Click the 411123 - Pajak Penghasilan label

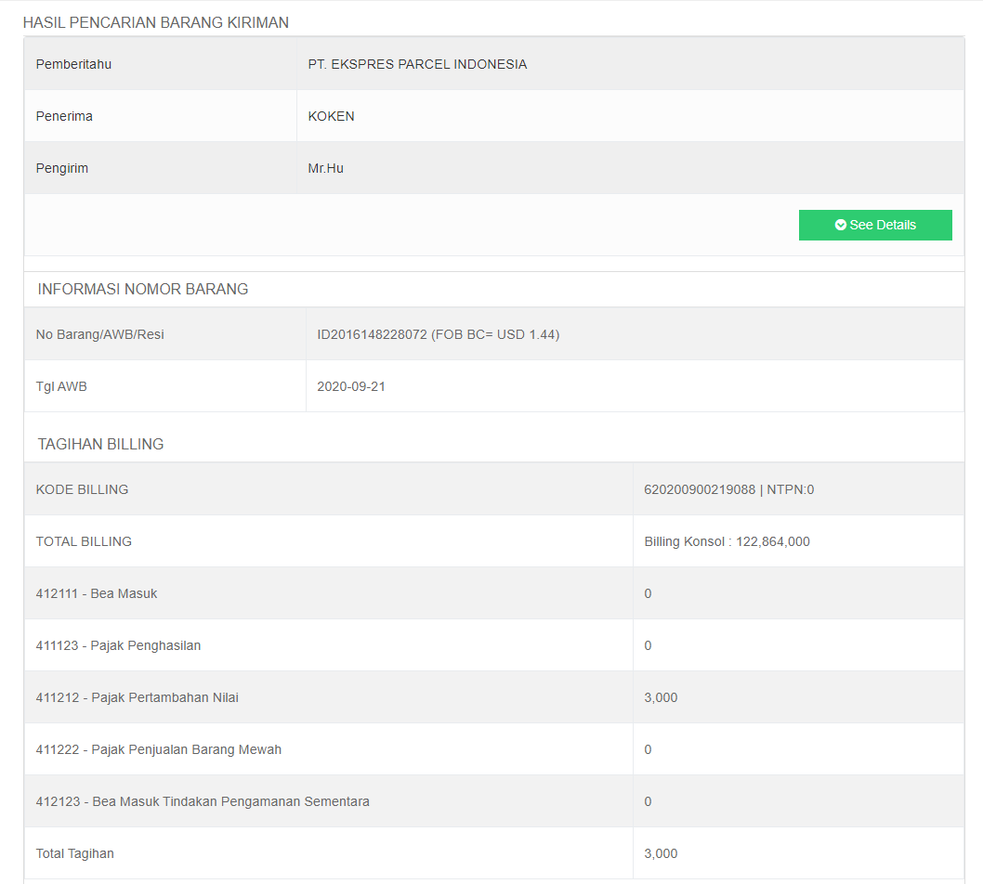[119, 646]
